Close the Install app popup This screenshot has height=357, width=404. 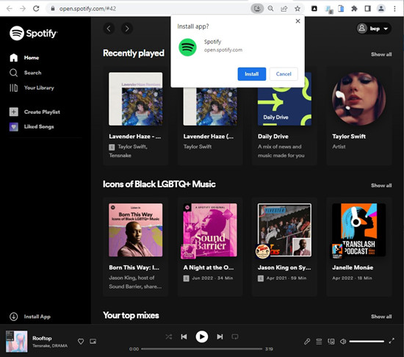297,21
